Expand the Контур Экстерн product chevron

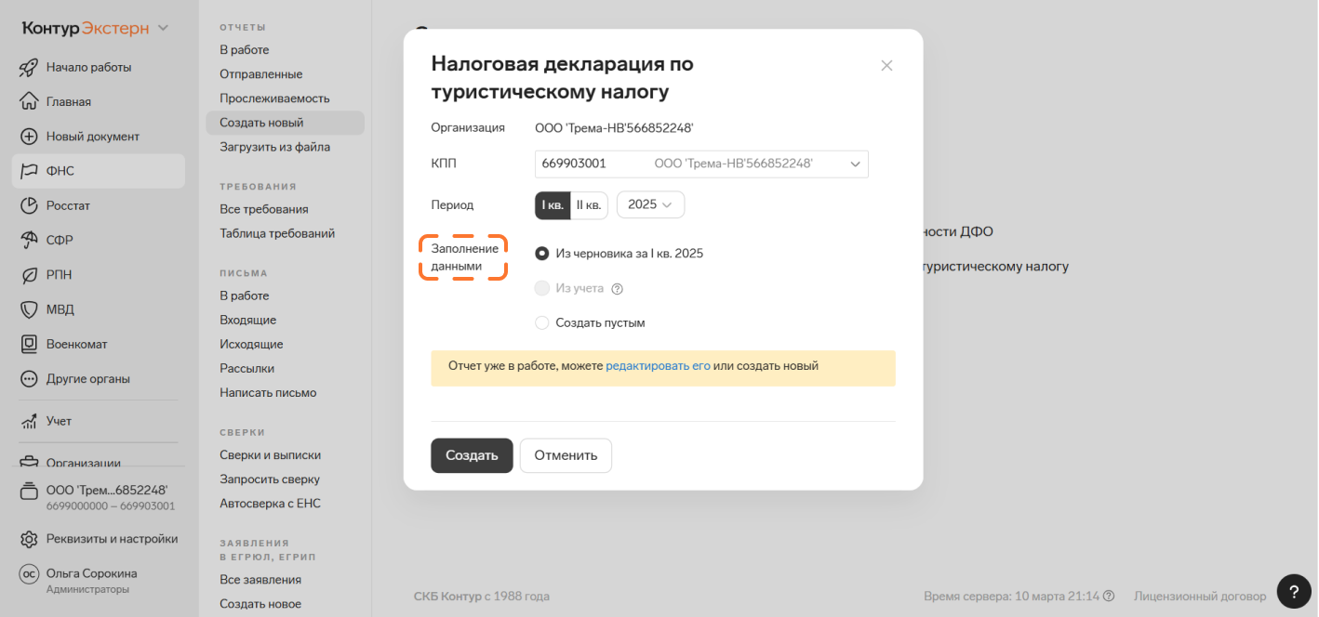click(x=164, y=29)
